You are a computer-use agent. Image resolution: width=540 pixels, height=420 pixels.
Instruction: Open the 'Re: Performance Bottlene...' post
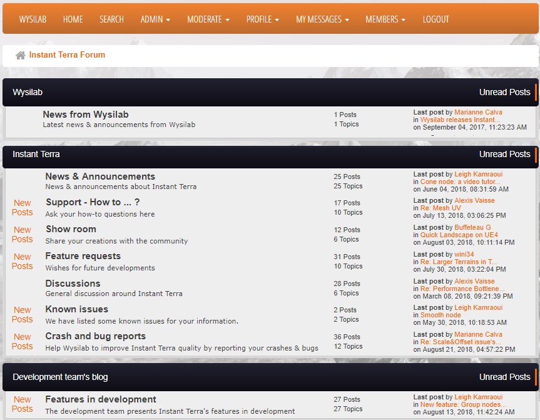[x=462, y=289]
